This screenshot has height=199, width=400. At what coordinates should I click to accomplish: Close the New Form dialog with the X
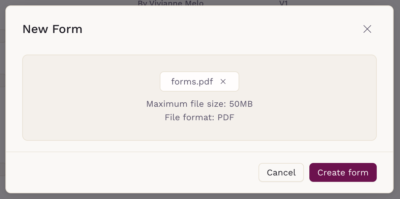(x=367, y=29)
